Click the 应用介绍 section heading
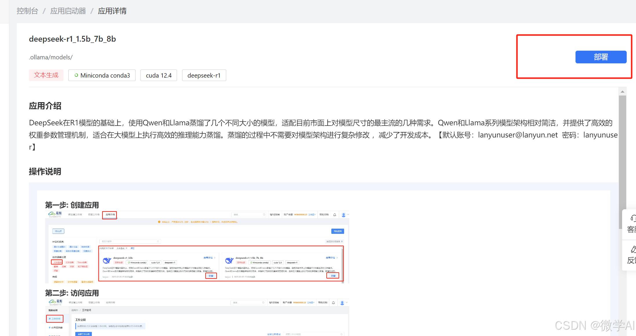 point(45,106)
